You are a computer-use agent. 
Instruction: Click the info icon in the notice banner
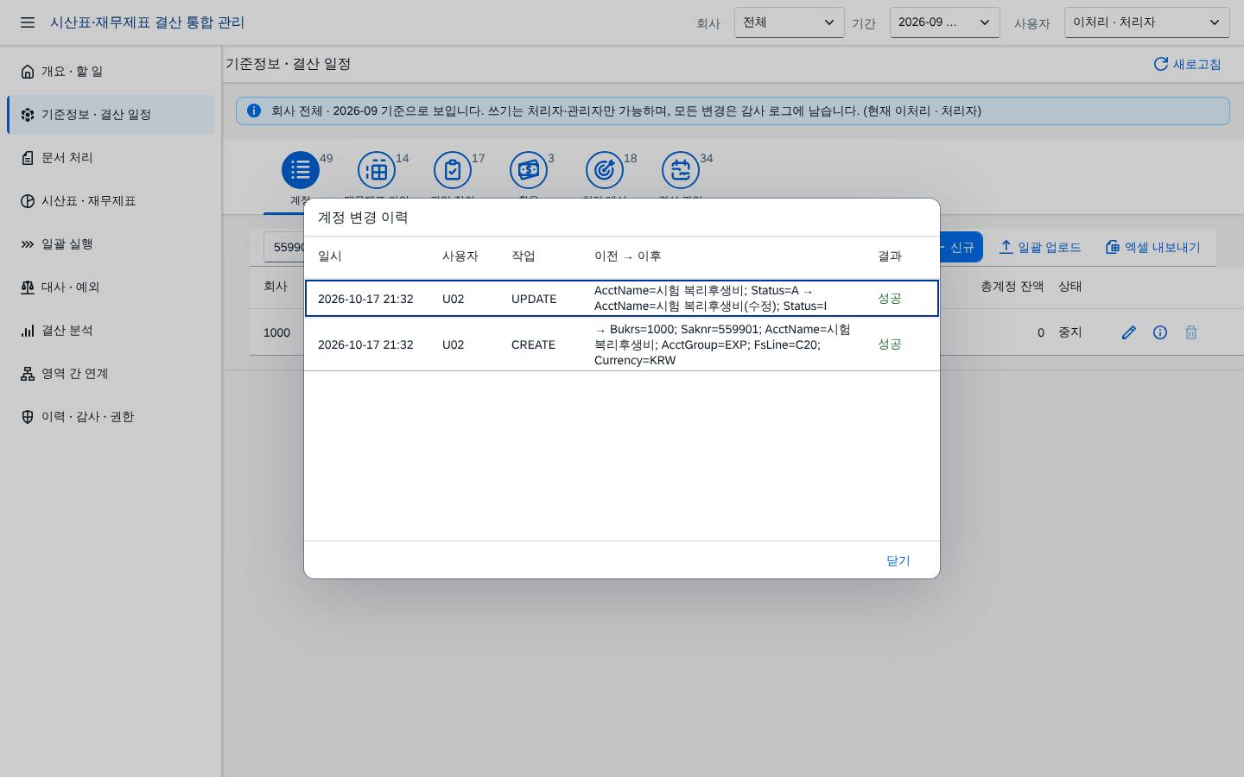click(x=254, y=111)
